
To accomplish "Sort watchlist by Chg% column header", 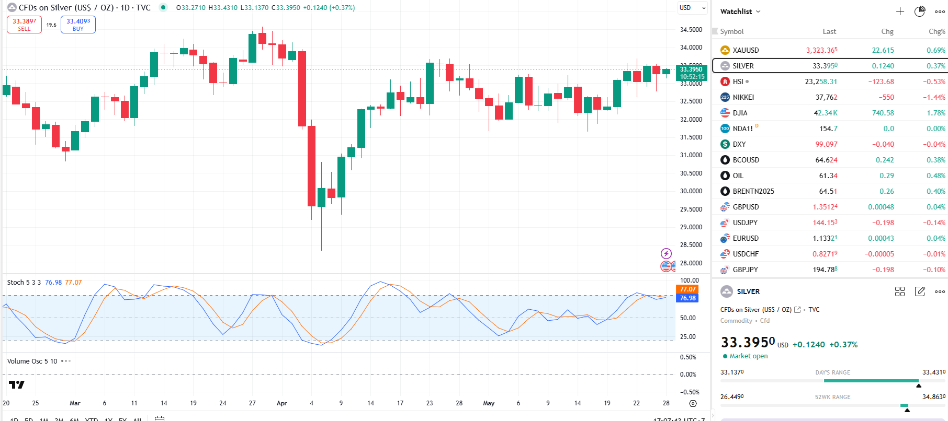I will click(936, 31).
